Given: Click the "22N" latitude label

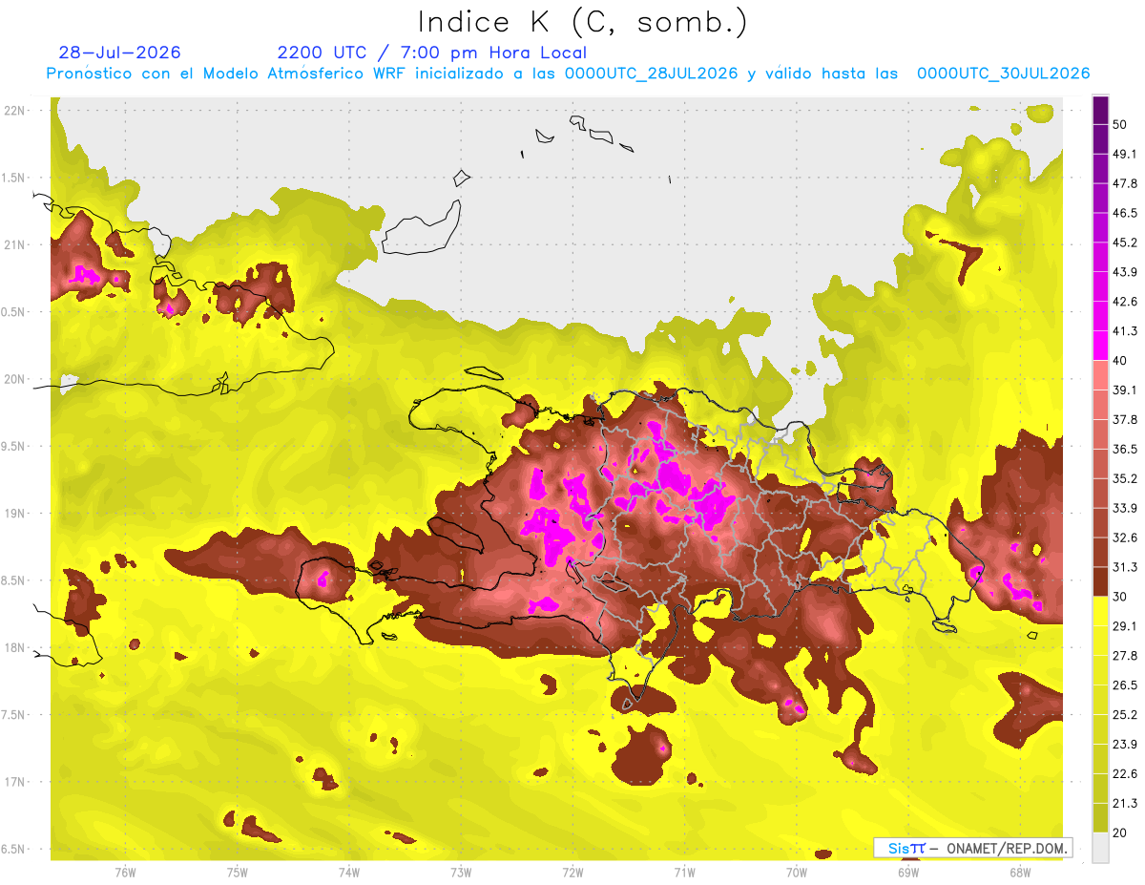Looking at the screenshot, I should click(x=16, y=110).
